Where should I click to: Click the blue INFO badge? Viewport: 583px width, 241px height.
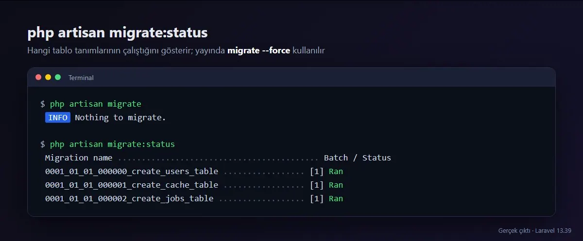[58, 117]
